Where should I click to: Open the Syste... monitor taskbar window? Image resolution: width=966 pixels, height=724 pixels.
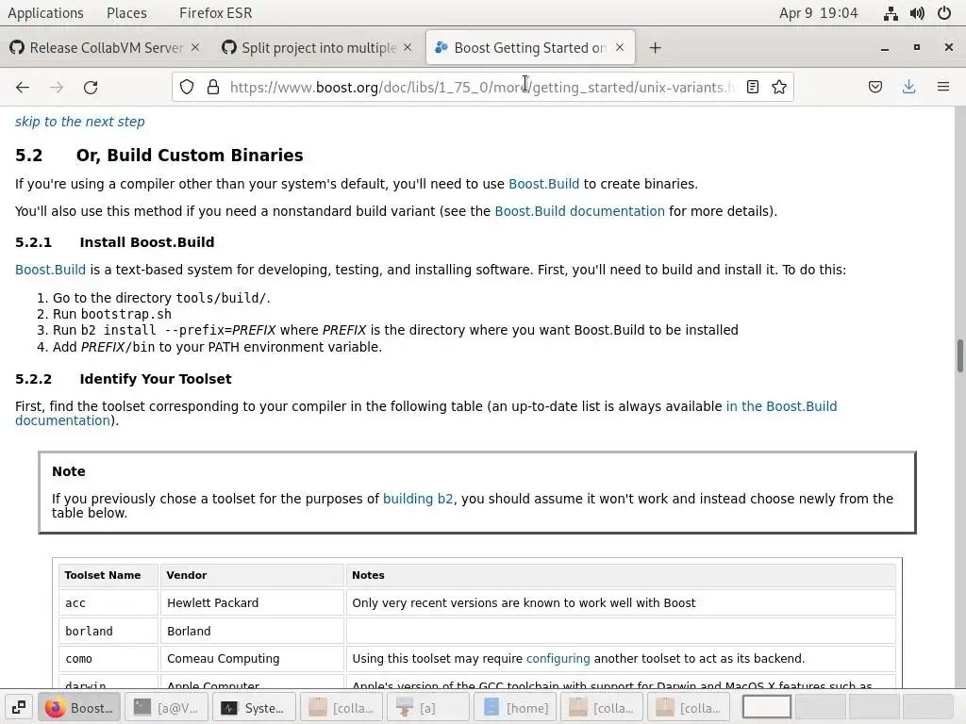click(253, 707)
